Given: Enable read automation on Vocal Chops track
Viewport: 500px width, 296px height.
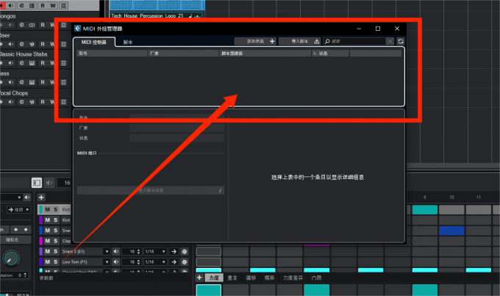Looking at the screenshot, I should 43,102.
